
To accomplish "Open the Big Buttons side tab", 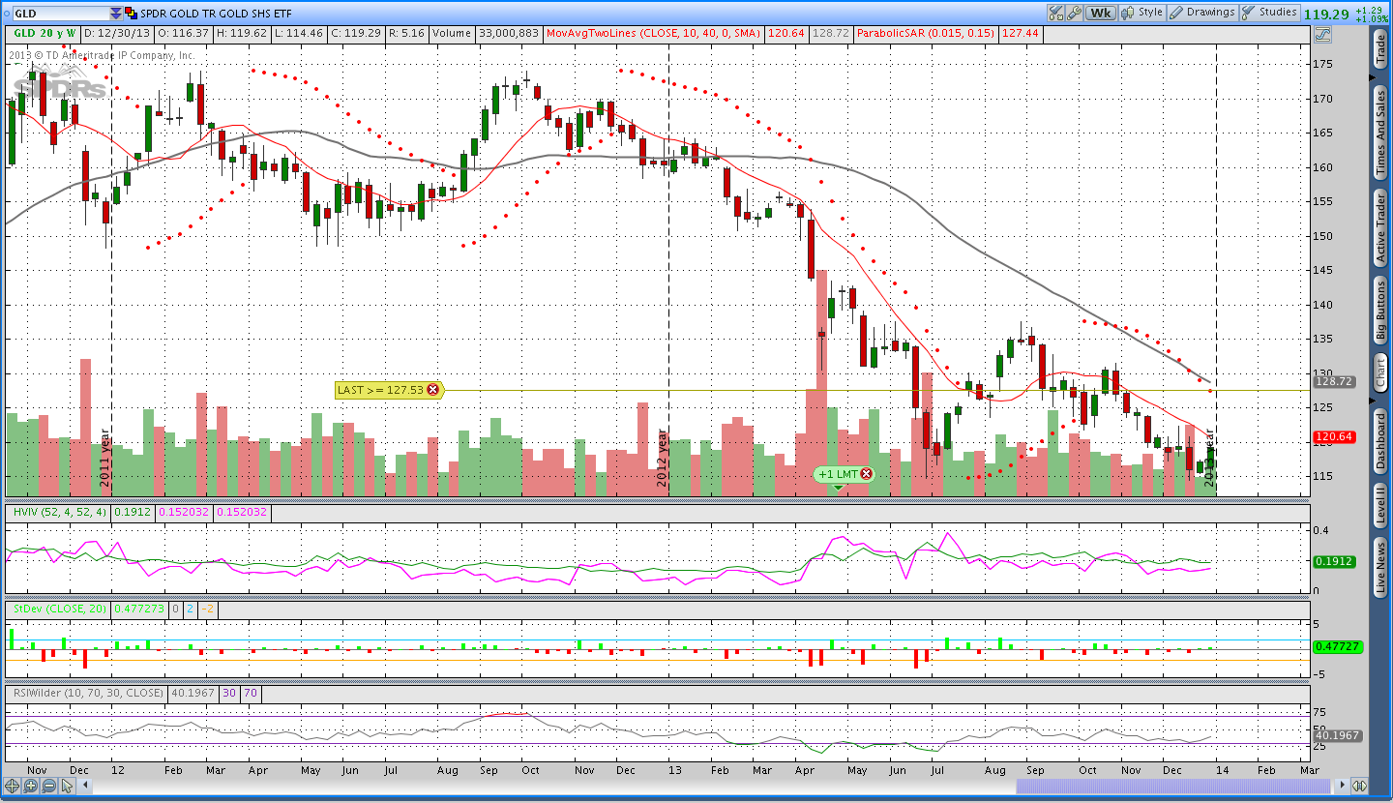I will [1380, 312].
